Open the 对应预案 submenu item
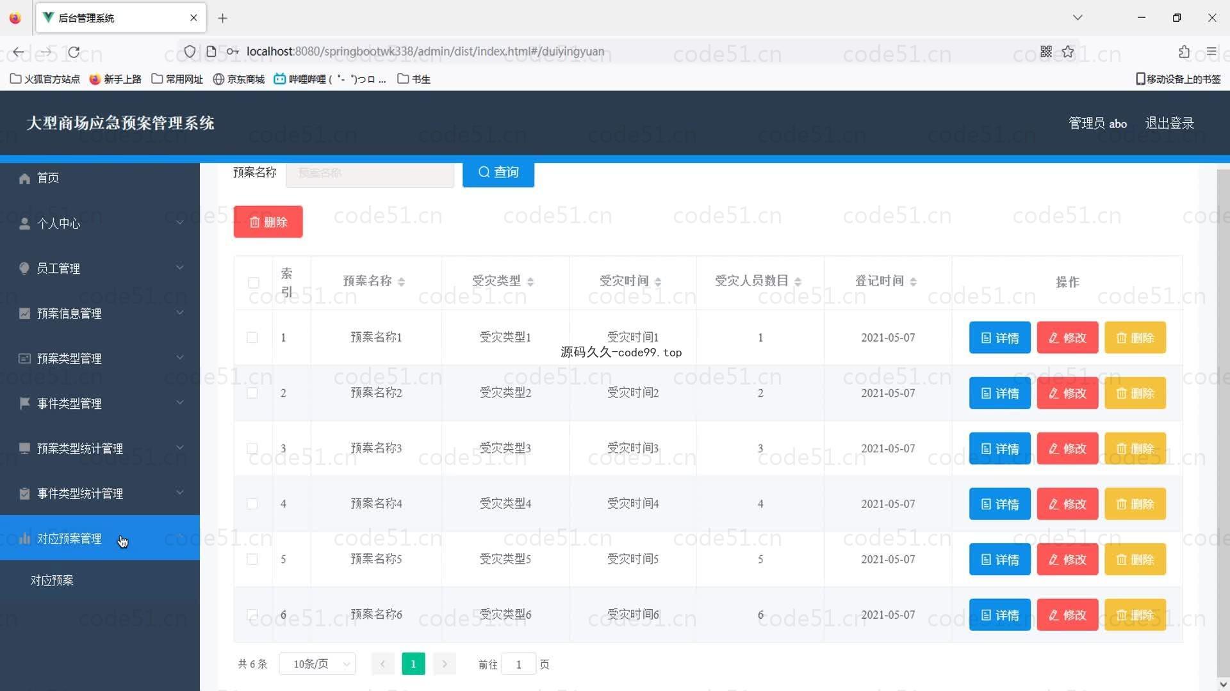1230x691 pixels. (x=53, y=580)
